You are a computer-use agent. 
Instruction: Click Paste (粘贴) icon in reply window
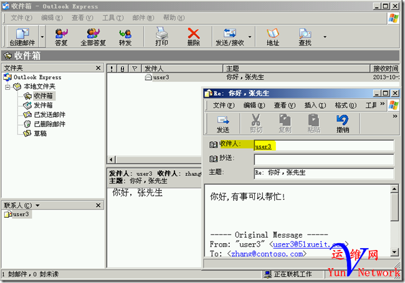[x=314, y=124]
